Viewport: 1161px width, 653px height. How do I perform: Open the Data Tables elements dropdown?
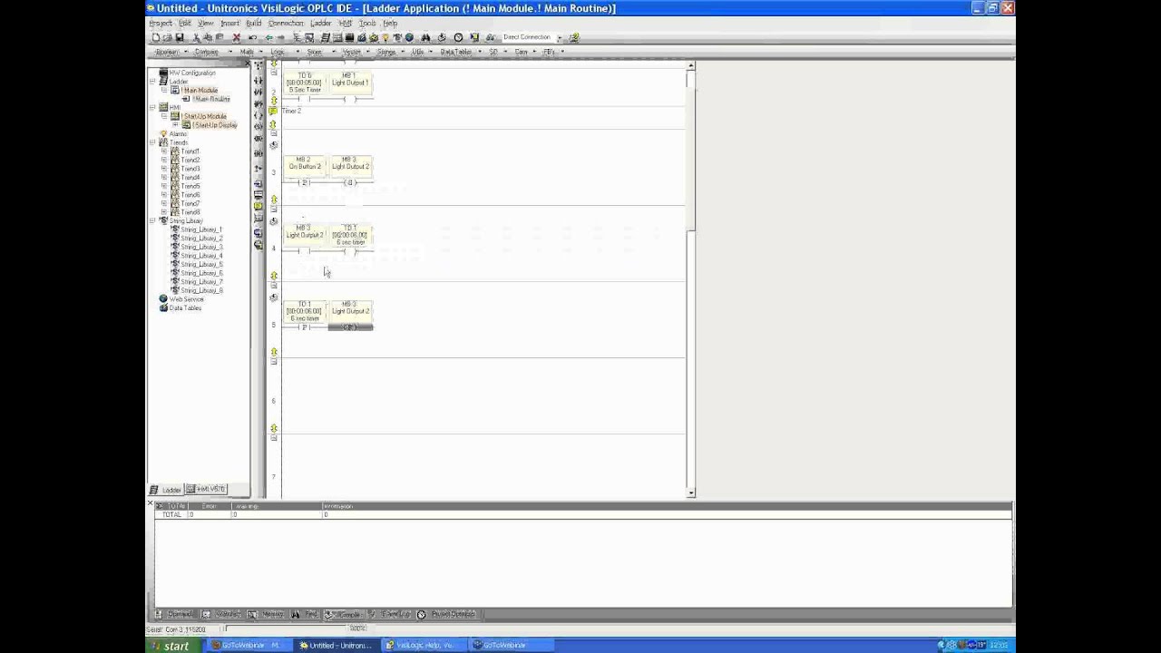click(480, 52)
